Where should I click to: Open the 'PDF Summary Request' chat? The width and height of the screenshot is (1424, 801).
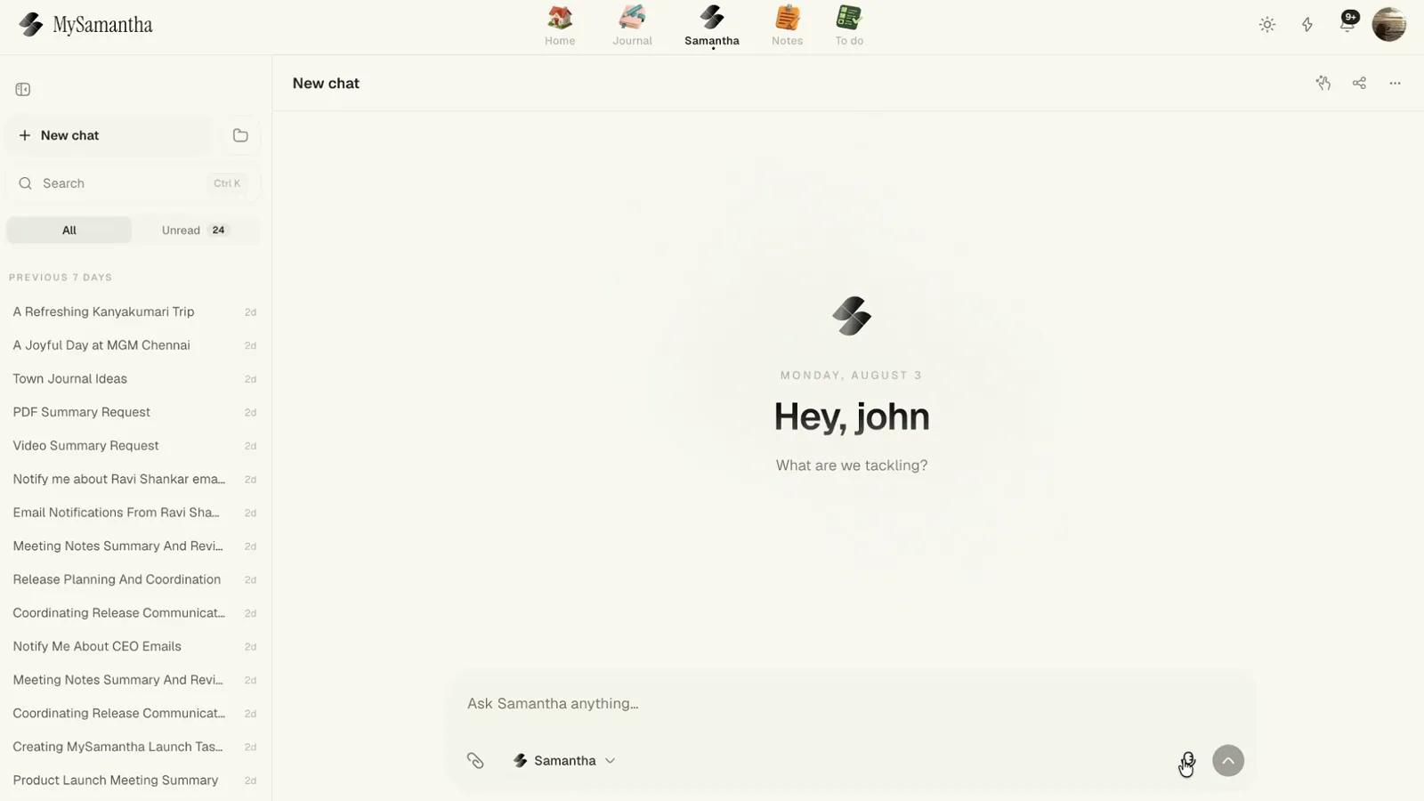(x=133, y=412)
